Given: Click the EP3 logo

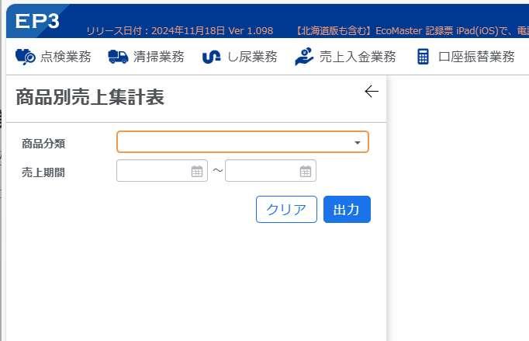Looking at the screenshot, I should (37, 21).
